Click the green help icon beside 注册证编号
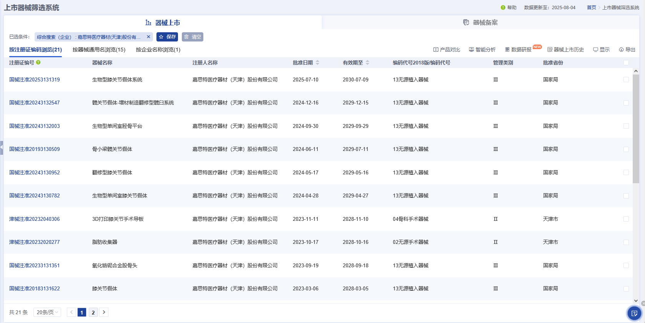 38,63
